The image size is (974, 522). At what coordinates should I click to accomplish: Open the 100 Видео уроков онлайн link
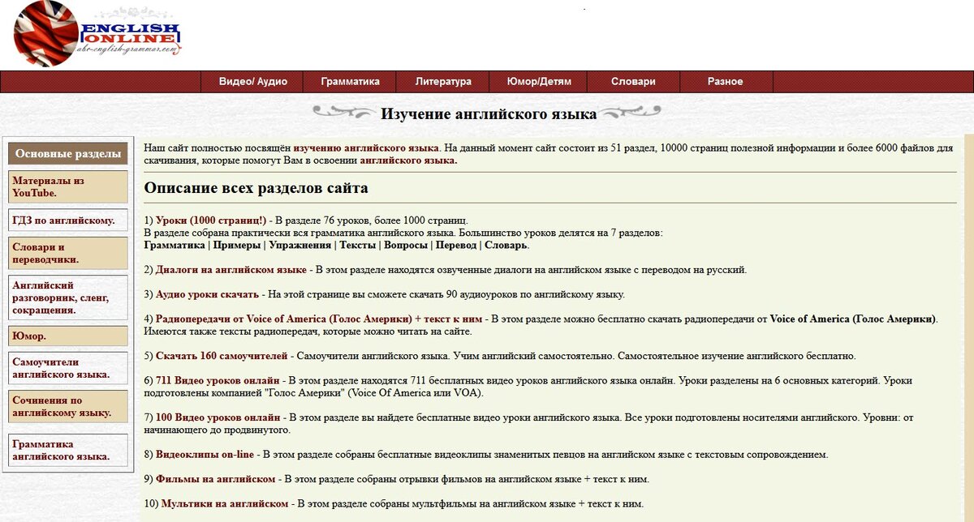coord(218,417)
